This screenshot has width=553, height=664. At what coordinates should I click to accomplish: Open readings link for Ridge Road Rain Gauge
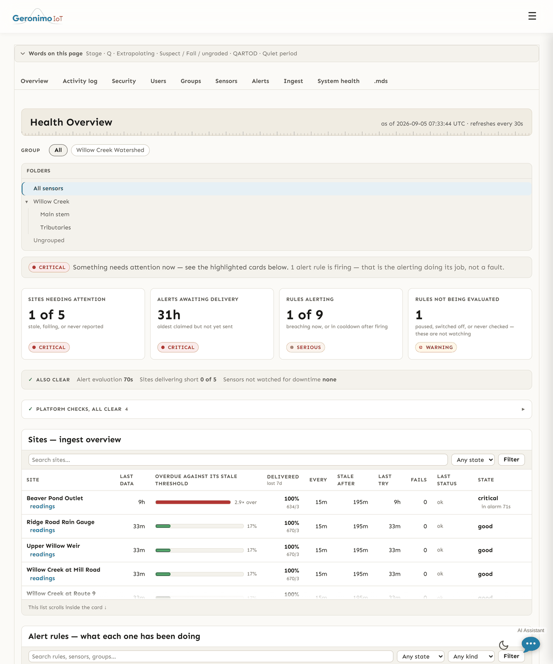click(x=42, y=530)
